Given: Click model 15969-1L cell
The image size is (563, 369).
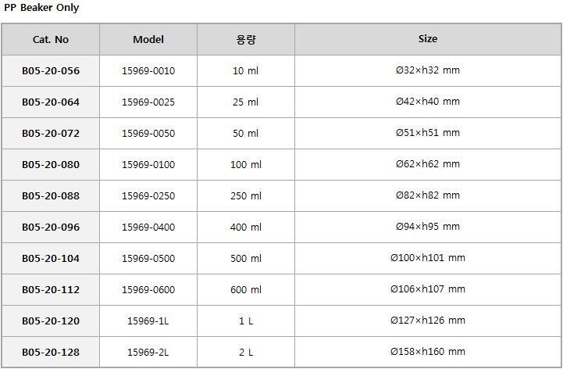Looking at the screenshot, I should coord(148,321).
